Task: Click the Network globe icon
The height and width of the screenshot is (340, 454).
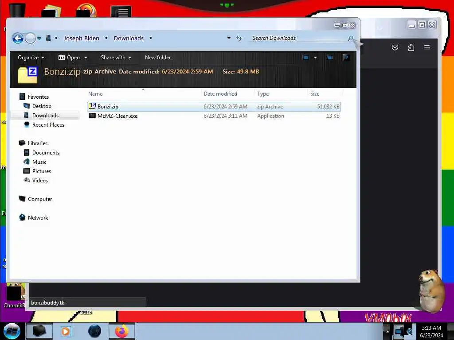Action: (22, 217)
